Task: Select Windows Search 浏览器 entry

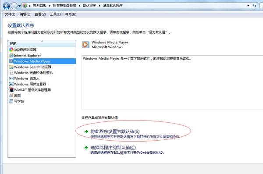Action: point(32,67)
